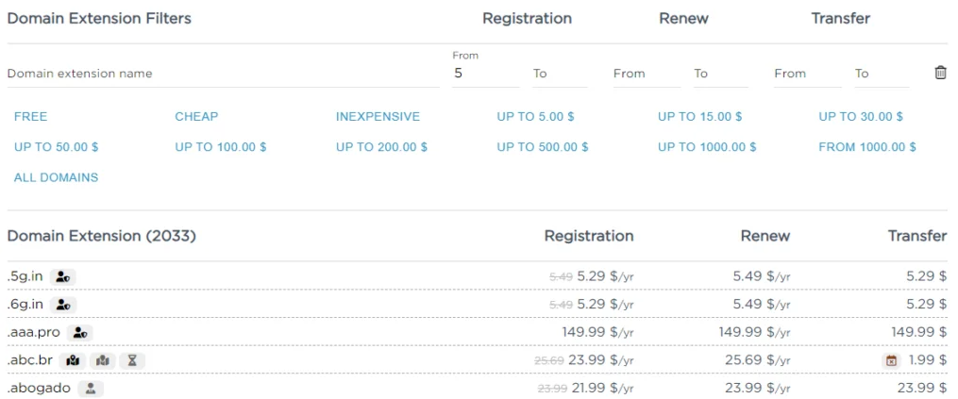The image size is (958, 399).
Task: Click the trash icon to clear filters
Action: tap(940, 73)
